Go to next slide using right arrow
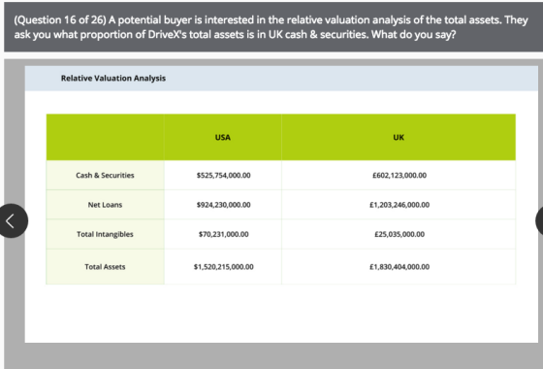The image size is (543, 369). (539, 221)
